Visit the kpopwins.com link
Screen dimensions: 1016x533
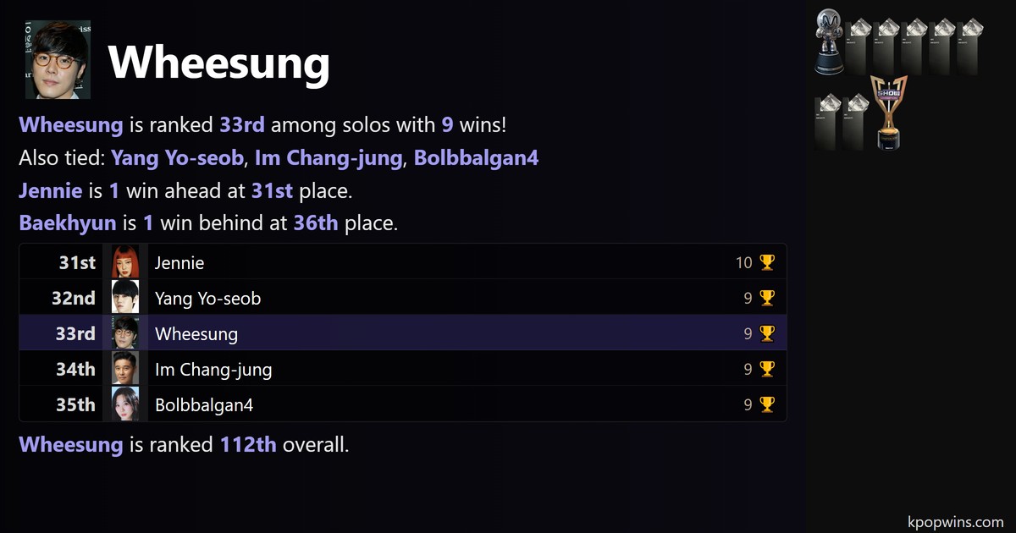pos(953,522)
